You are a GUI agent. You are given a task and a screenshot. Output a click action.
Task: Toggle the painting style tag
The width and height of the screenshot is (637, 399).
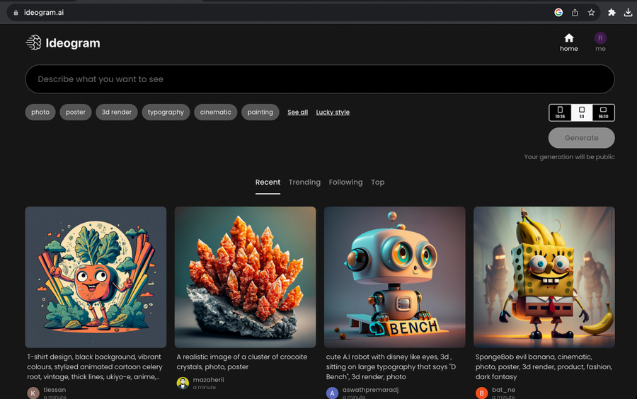pos(260,112)
